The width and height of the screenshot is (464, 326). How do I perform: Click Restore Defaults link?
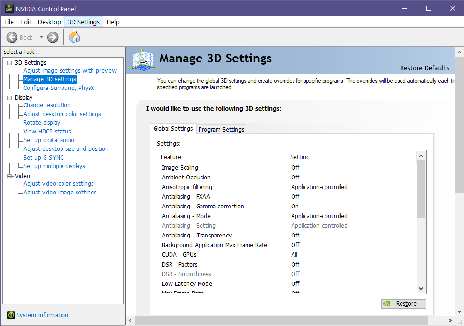(424, 68)
